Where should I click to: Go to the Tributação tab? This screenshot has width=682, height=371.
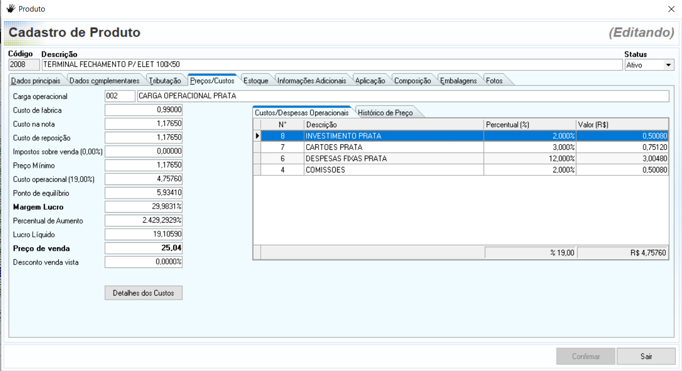point(165,80)
